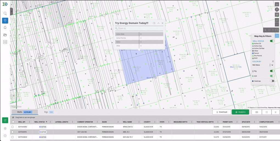Screen dimensions: 280x141
Task: Click the Color By palette icon
Action: [273, 61]
